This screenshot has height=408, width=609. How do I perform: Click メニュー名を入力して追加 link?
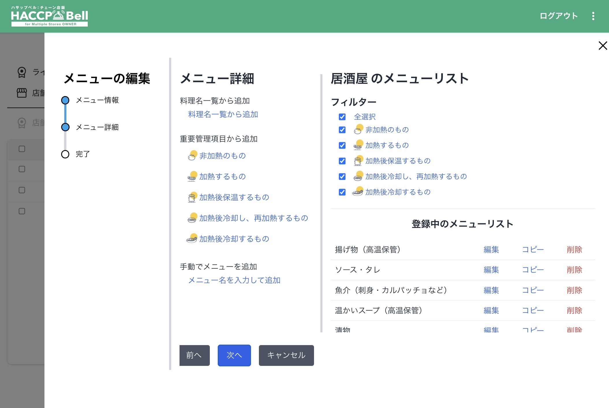click(x=234, y=280)
